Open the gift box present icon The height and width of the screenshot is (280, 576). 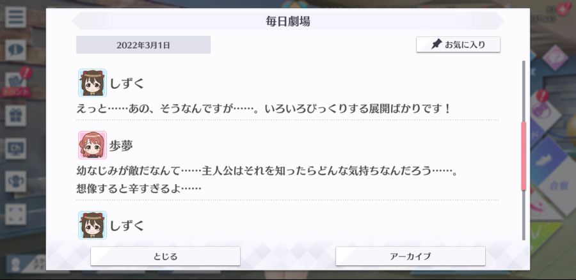point(15,116)
